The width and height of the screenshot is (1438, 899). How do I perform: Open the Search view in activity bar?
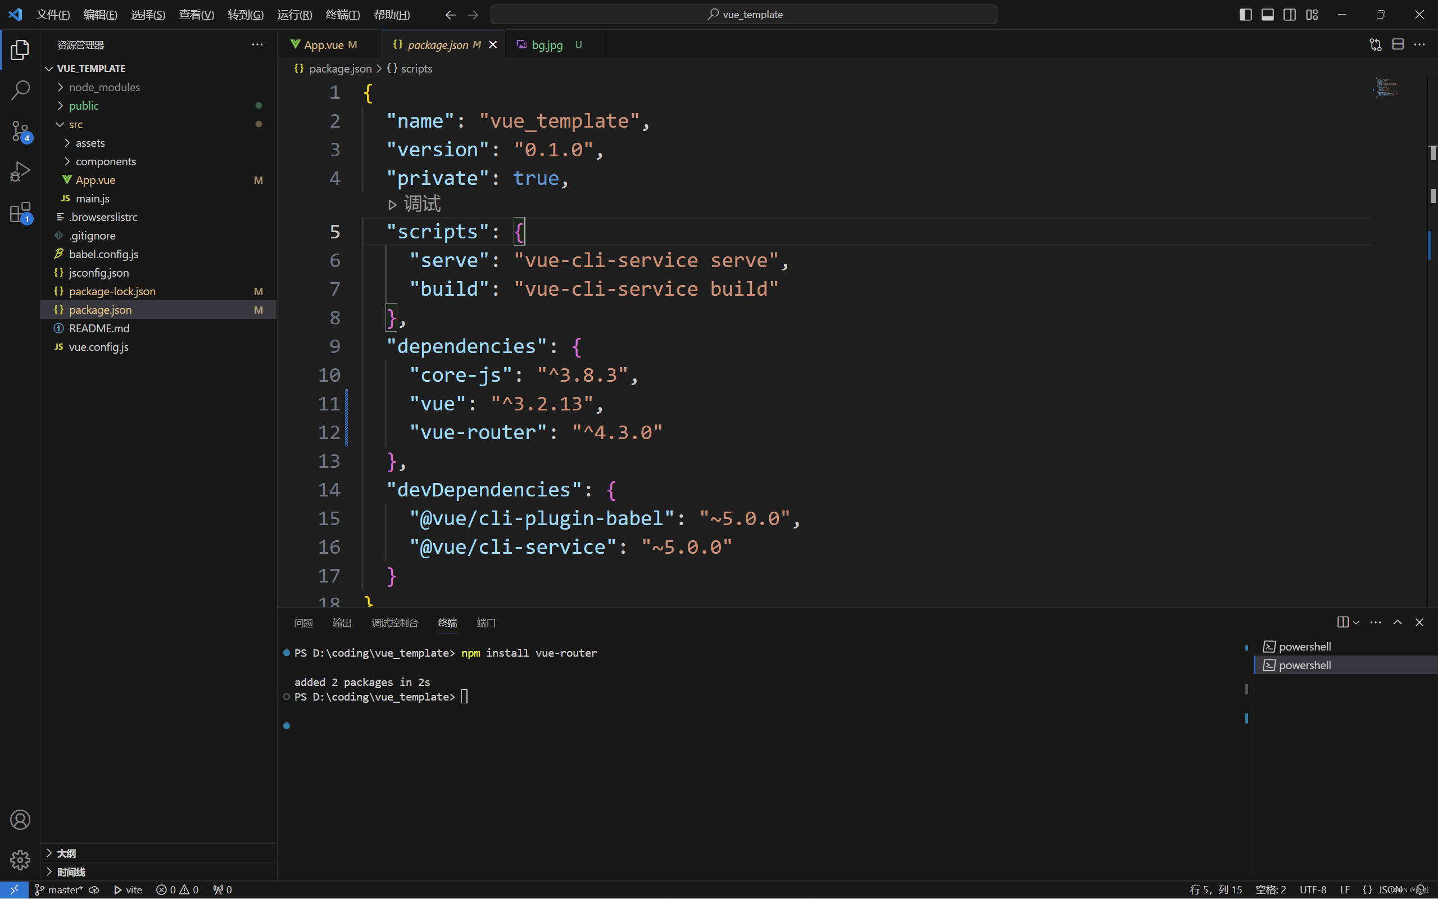(20, 91)
